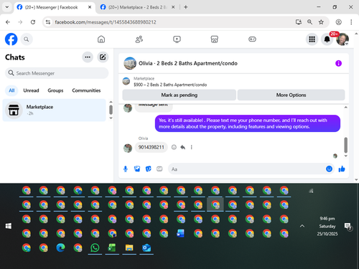
Task: Bookmark this page with the star icon
Action: (x=321, y=22)
